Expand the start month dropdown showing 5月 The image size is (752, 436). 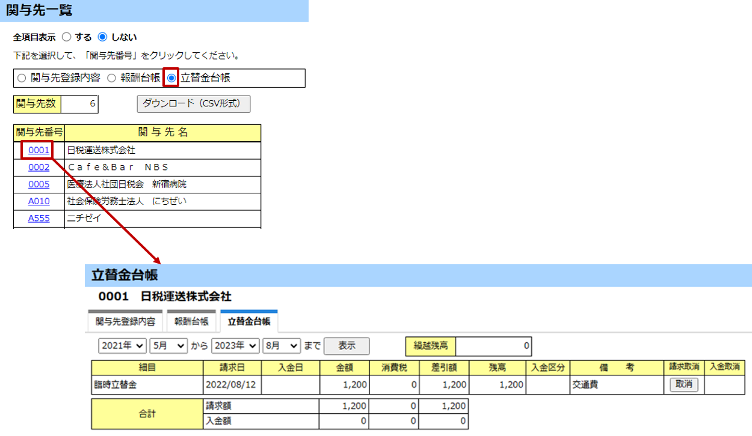point(168,346)
